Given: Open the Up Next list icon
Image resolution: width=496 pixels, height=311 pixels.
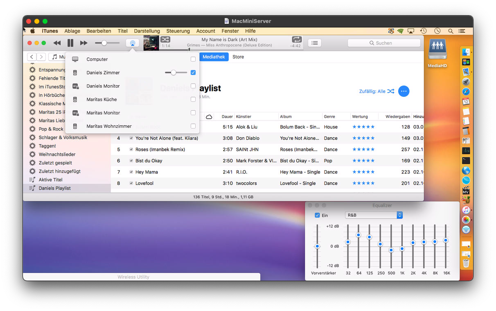Looking at the screenshot, I should tap(314, 43).
